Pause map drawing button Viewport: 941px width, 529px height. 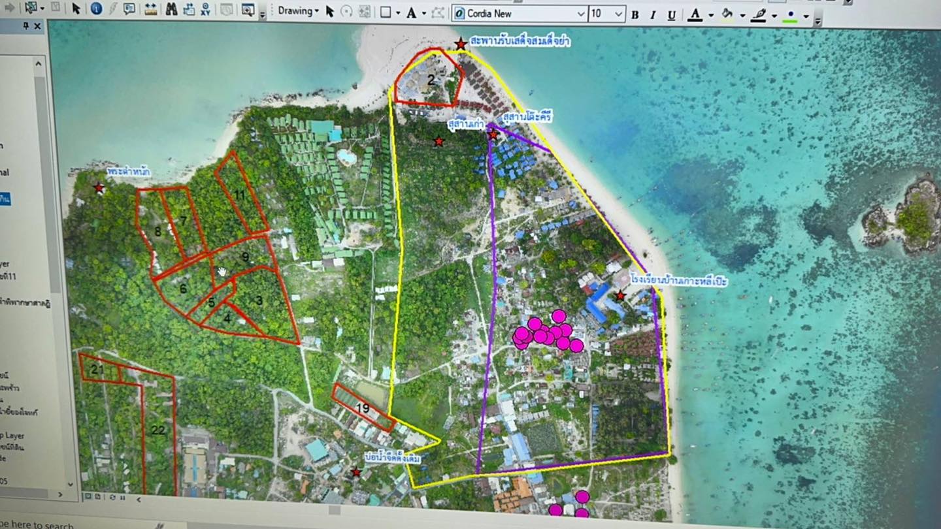click(124, 499)
